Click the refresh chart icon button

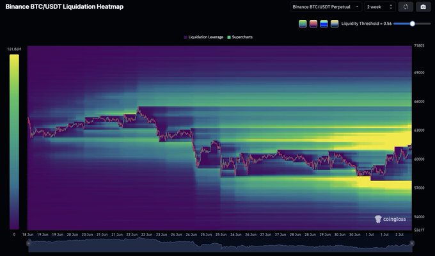point(406,7)
